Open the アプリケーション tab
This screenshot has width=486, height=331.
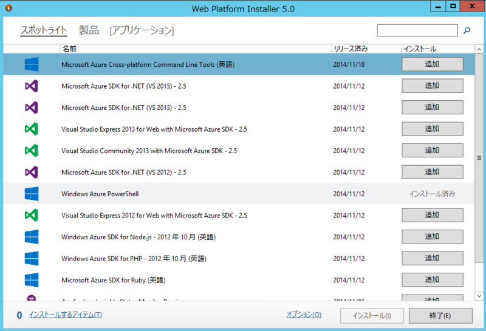point(142,30)
